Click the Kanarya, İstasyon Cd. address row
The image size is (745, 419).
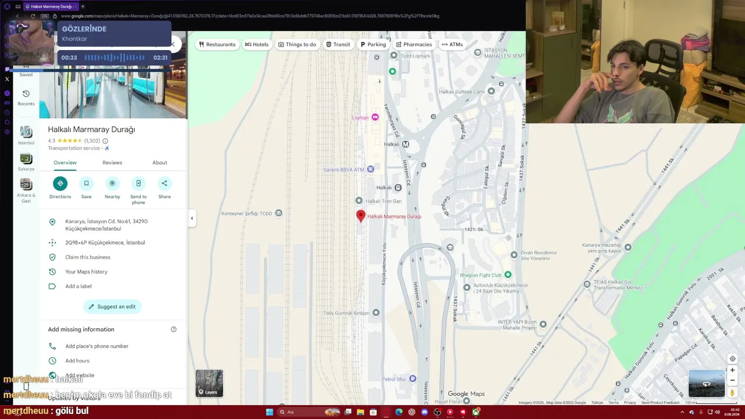[x=112, y=225]
